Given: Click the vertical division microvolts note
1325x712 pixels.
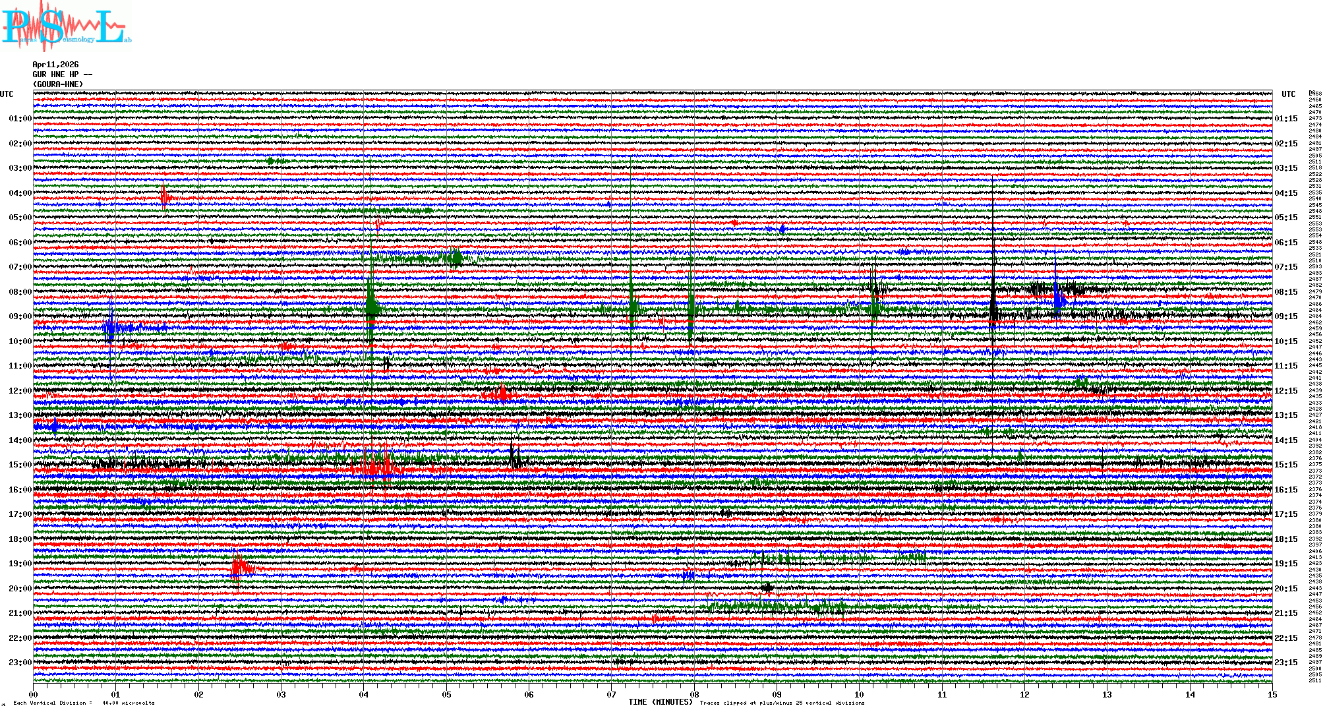Looking at the screenshot, I should point(84,703).
